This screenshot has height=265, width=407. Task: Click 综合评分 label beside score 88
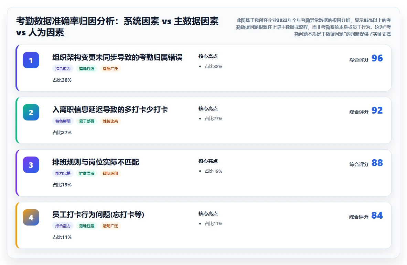[x=359, y=164]
